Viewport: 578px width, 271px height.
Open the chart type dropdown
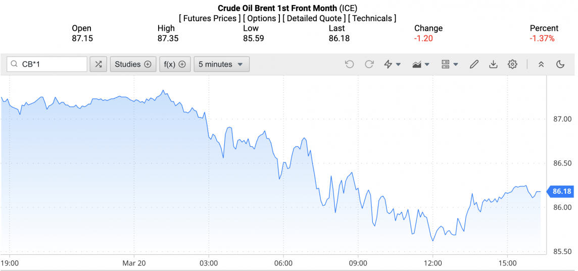420,64
